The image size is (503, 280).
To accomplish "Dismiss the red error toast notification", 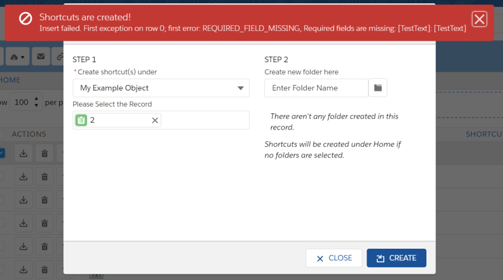I will coord(480,20).
